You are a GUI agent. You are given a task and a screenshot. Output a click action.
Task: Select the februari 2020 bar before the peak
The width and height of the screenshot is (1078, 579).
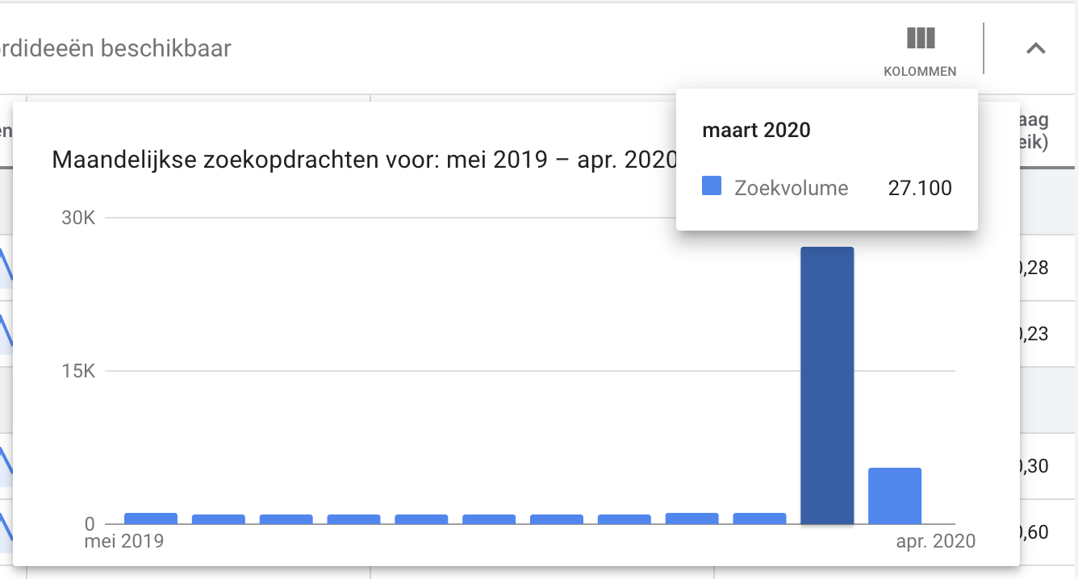coord(759,519)
